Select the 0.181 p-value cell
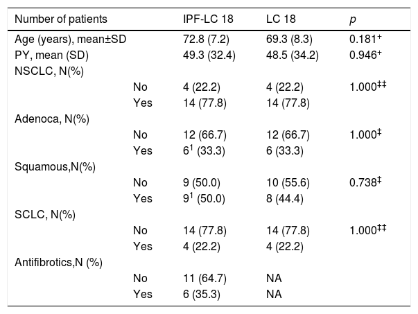418x314 pixels. (x=366, y=39)
